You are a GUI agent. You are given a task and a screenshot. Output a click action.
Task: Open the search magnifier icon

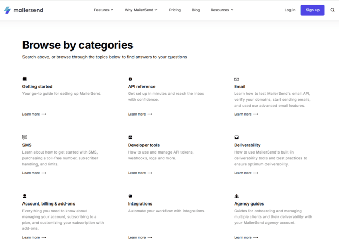click(x=332, y=10)
